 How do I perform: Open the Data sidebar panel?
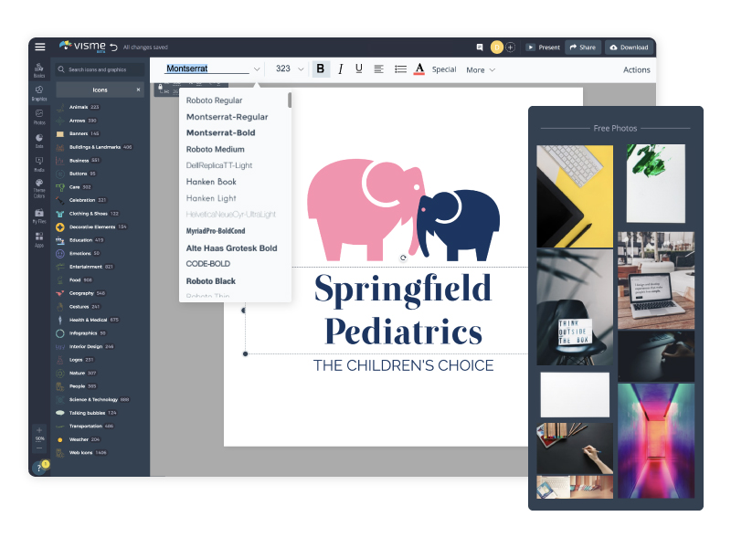tap(39, 141)
